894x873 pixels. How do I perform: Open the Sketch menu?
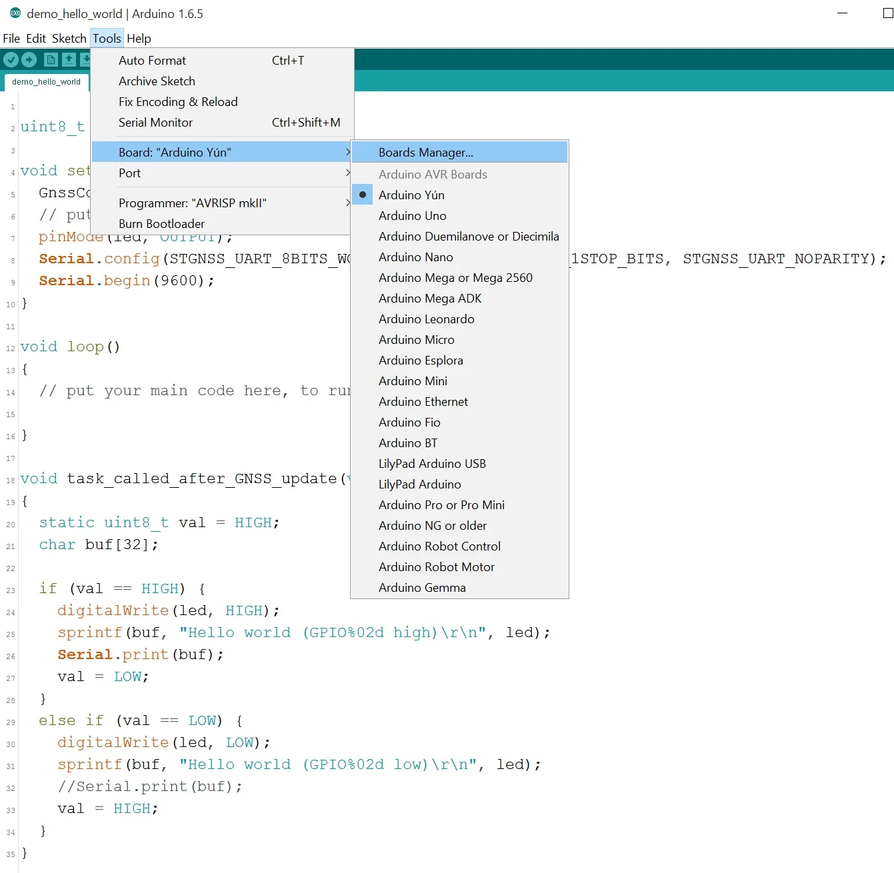[69, 39]
